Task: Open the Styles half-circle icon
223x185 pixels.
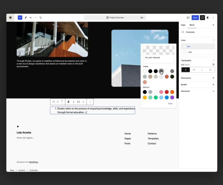Action: [208, 18]
